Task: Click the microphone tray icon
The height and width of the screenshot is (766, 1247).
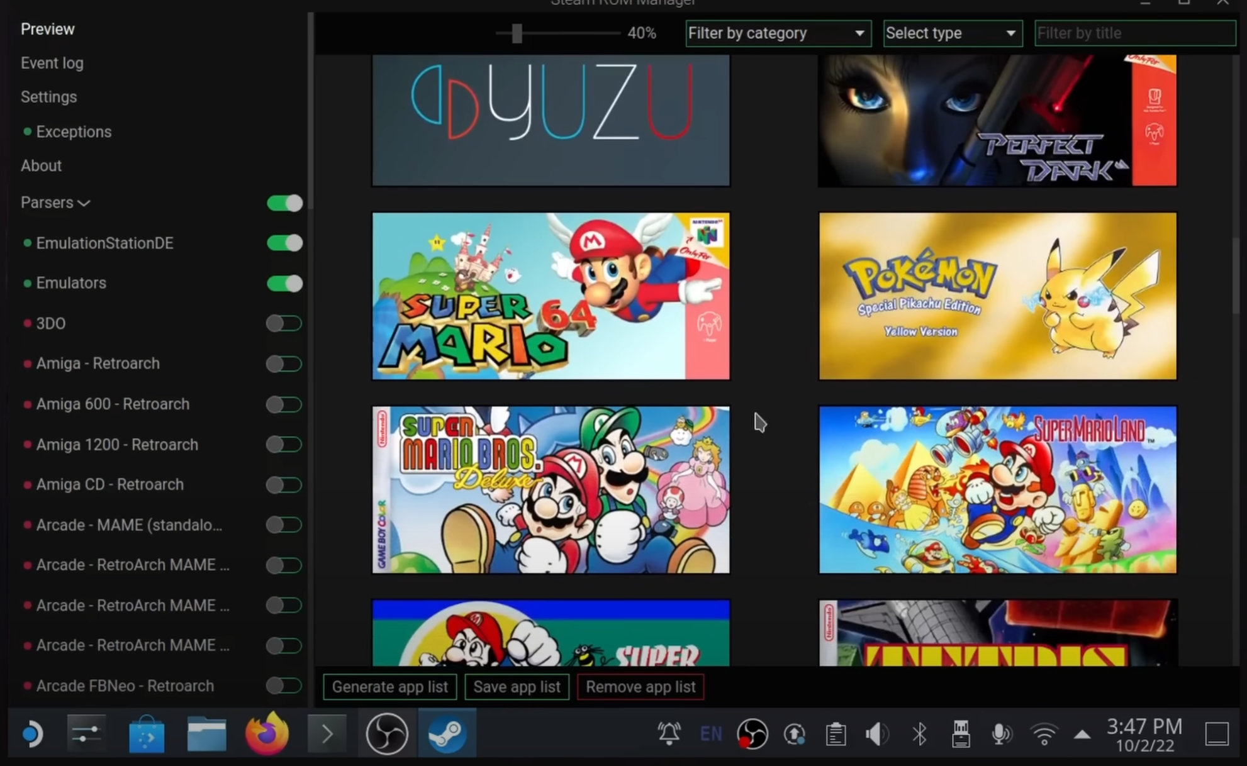Action: [x=1002, y=734]
